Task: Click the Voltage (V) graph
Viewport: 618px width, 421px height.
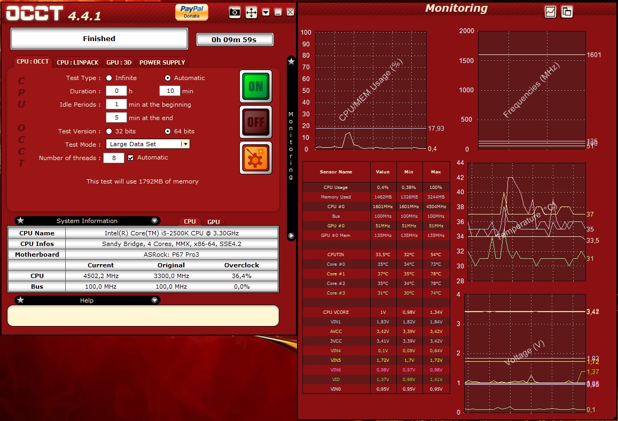Action: point(525,353)
